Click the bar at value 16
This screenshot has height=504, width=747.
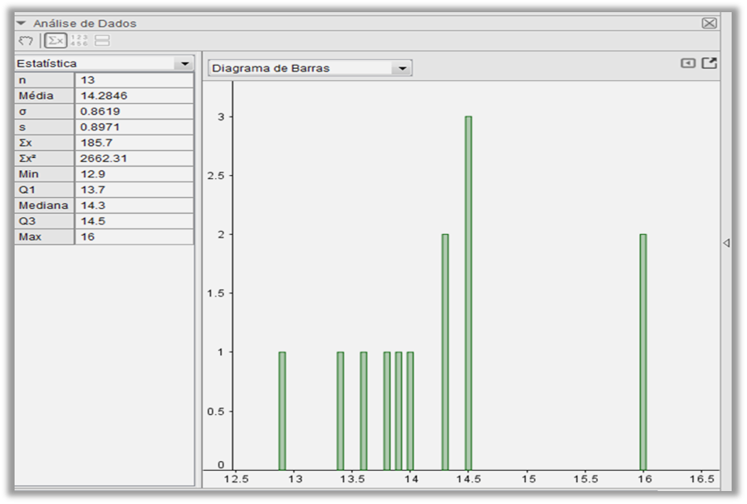coord(643,352)
